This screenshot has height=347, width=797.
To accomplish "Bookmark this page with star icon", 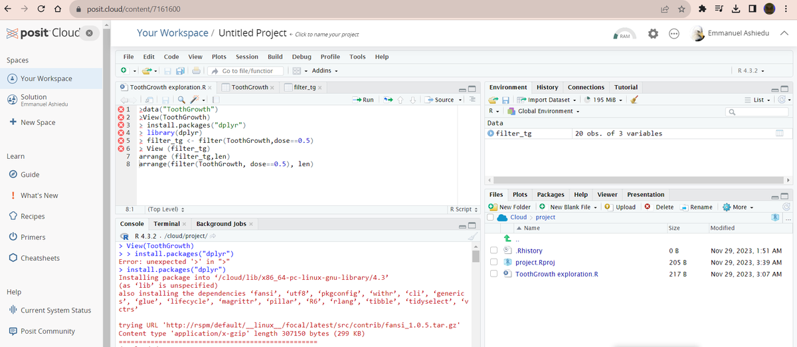I will tap(681, 9).
